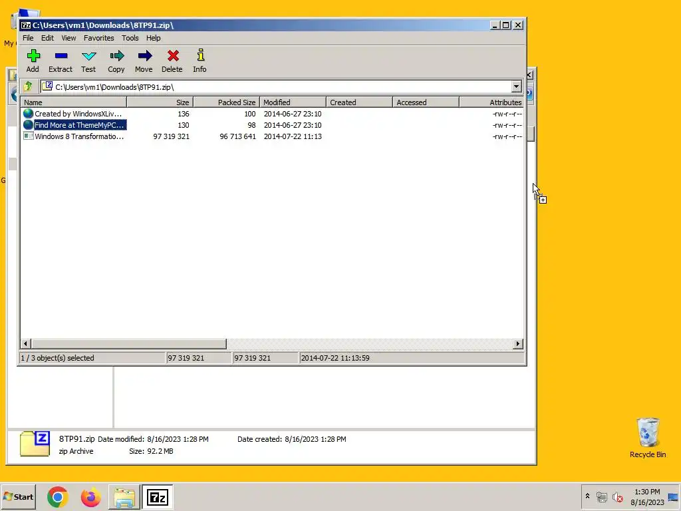Screen dimensions: 681x511
Task: Click the taskbar clock 1:30 PM
Action: [x=647, y=492]
